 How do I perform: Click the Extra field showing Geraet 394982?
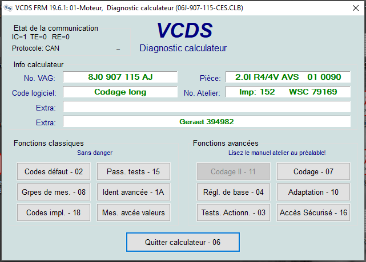(207, 121)
